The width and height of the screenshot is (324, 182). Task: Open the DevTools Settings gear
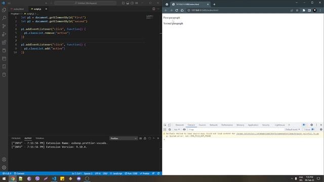point(312,125)
